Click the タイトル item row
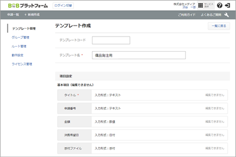 pyautogui.click(x=142, y=95)
